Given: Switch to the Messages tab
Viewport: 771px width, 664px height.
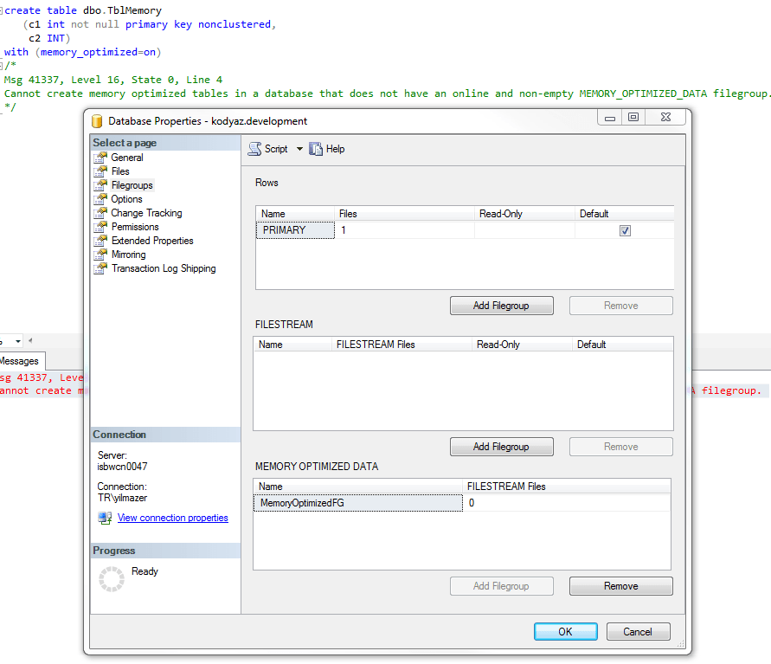Looking at the screenshot, I should tap(19, 361).
